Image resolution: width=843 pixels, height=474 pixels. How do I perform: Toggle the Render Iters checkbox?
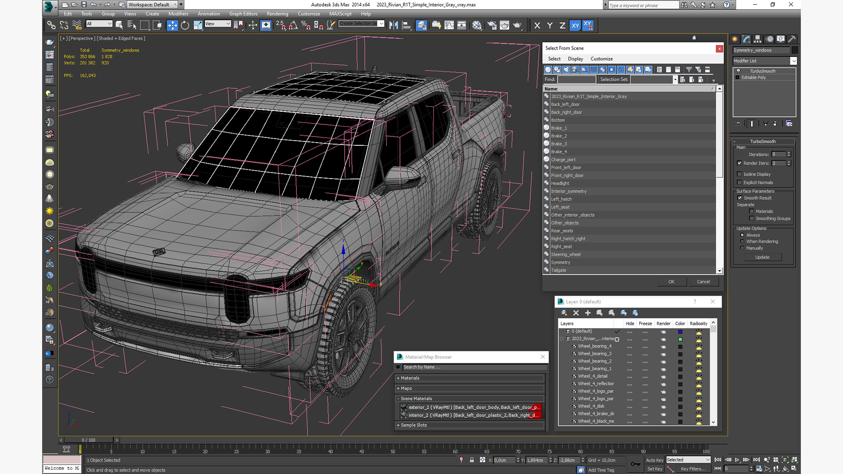point(739,163)
